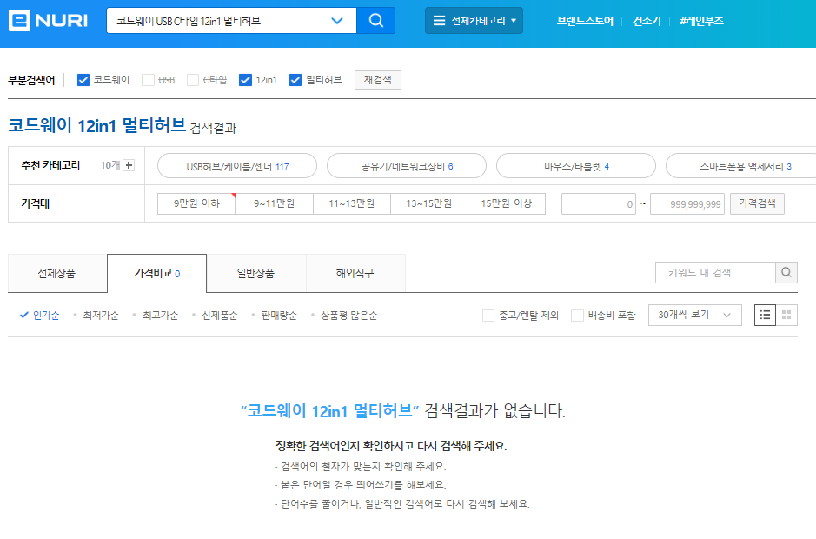The height and width of the screenshot is (539, 816).
Task: Check the USB keyword checkbox
Action: click(x=149, y=80)
